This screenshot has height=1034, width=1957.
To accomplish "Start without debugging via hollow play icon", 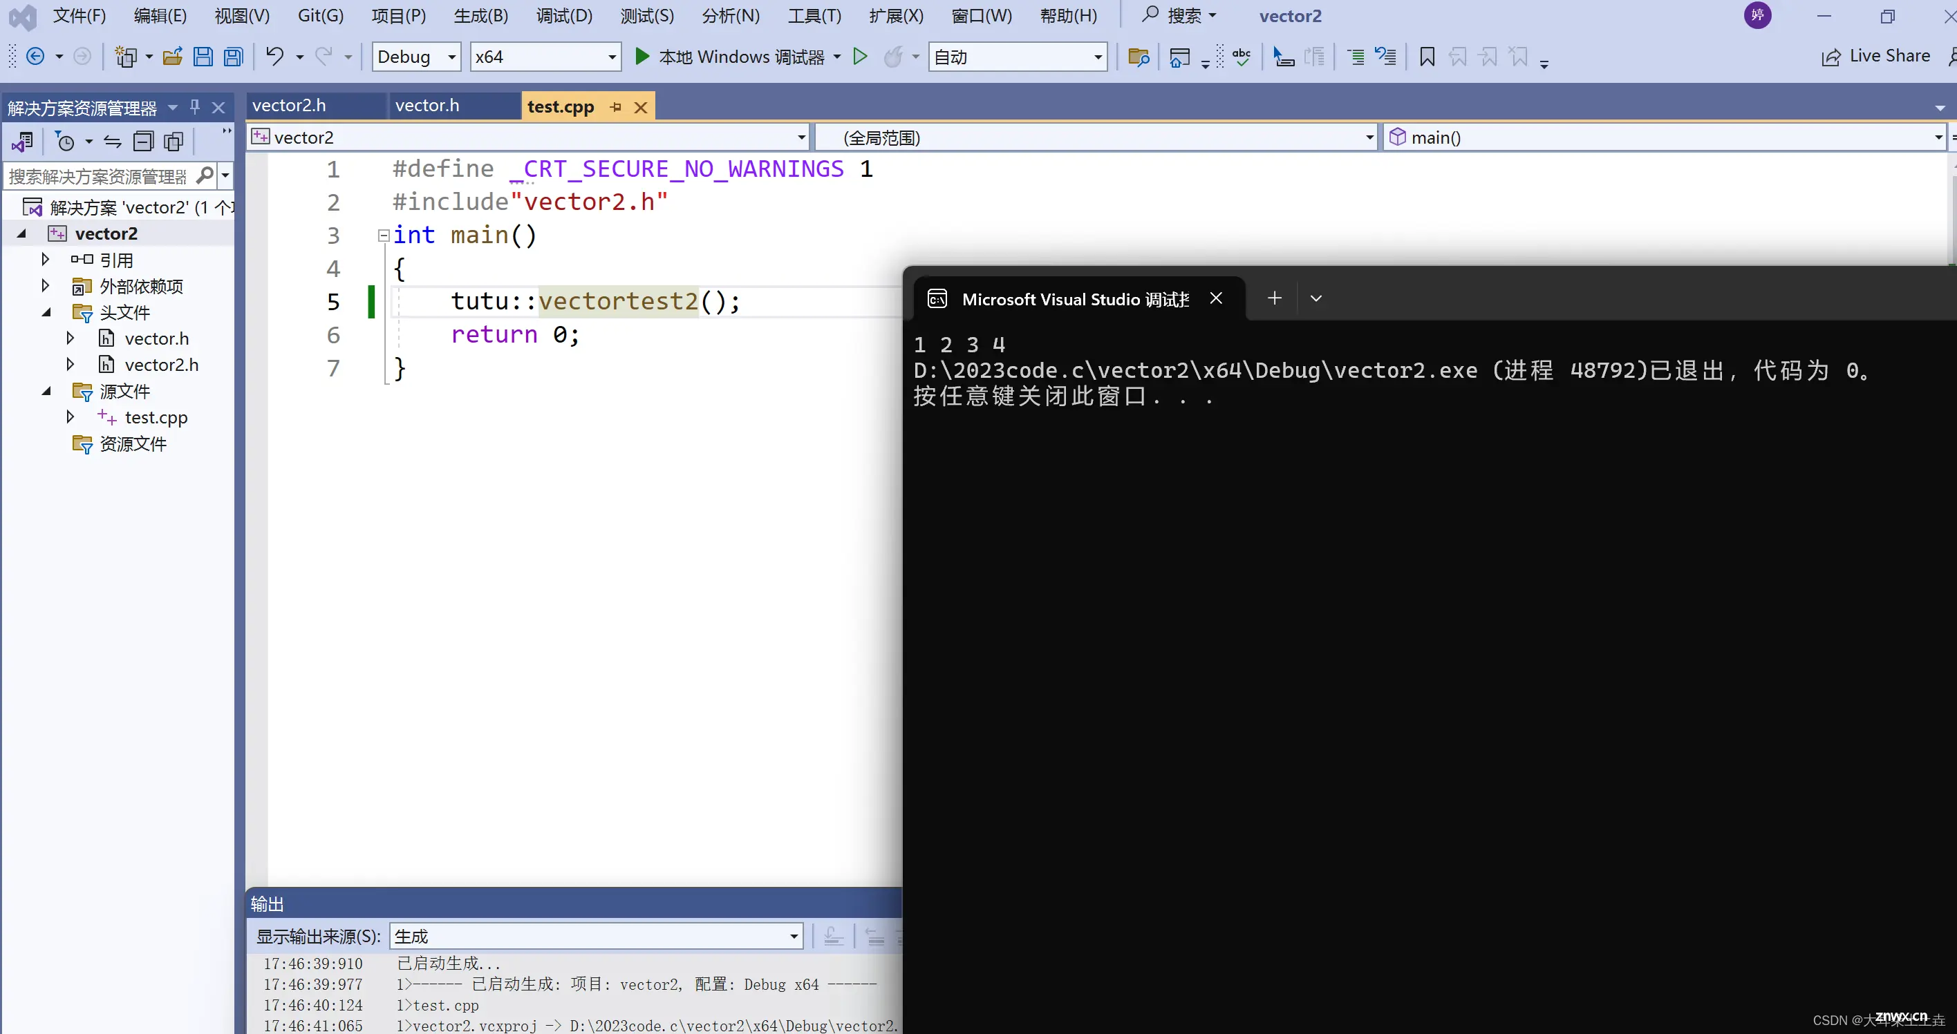I will tap(860, 57).
